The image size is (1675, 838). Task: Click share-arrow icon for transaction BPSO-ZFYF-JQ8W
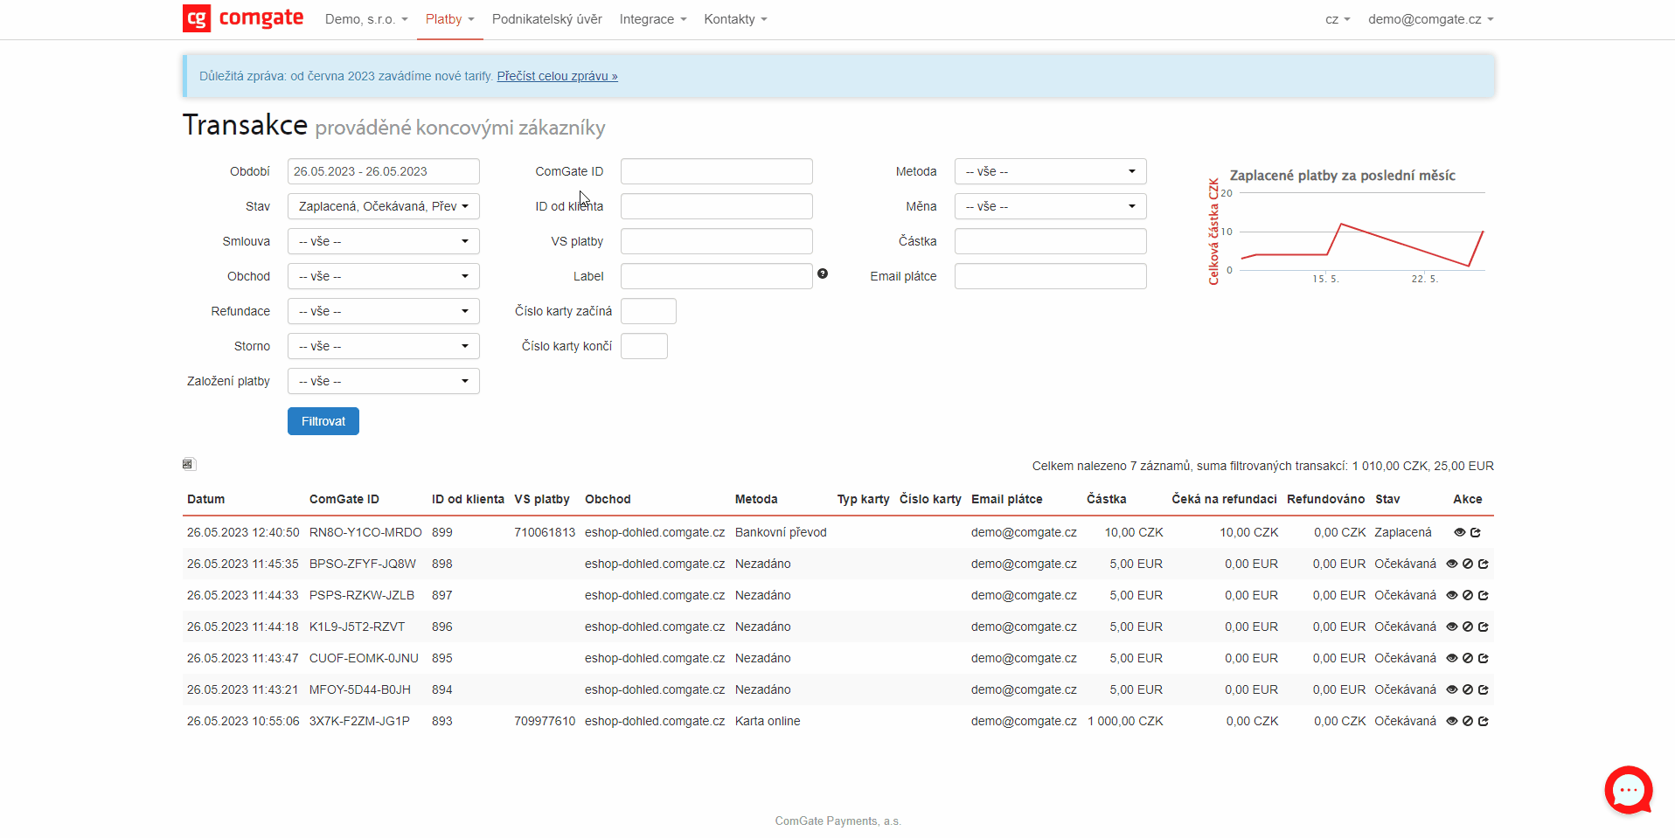pos(1484,564)
